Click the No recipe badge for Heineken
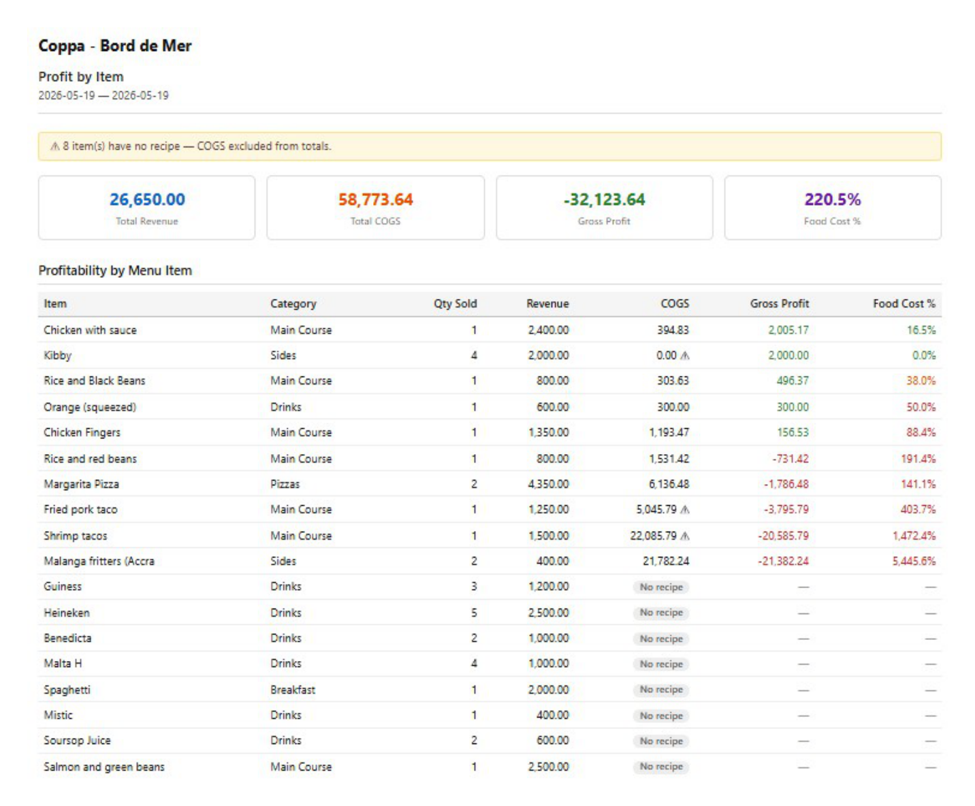The width and height of the screenshot is (975, 806). [x=661, y=613]
